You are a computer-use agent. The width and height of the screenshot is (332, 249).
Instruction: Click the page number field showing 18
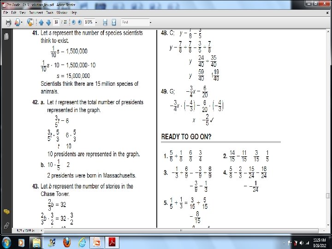tap(56, 22)
